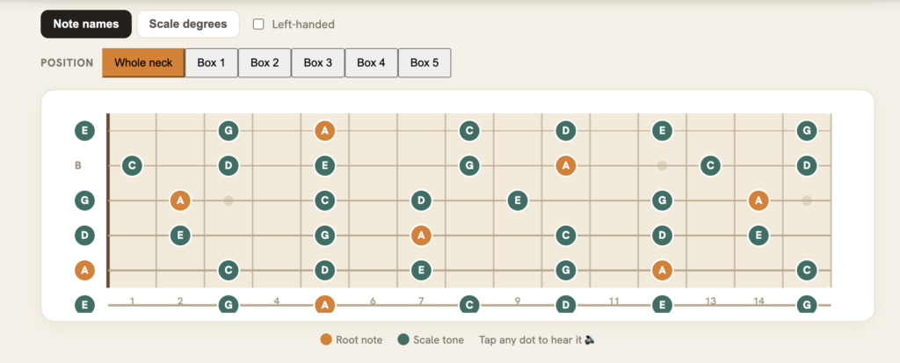
Task: Tap the E dot on G string fret 9
Action: pyautogui.click(x=518, y=200)
